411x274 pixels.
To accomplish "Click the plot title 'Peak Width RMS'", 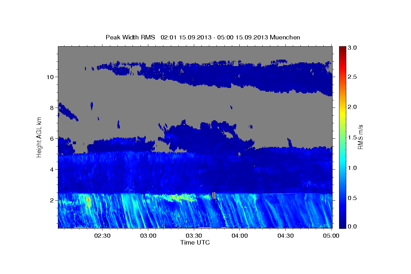I will point(130,37).
